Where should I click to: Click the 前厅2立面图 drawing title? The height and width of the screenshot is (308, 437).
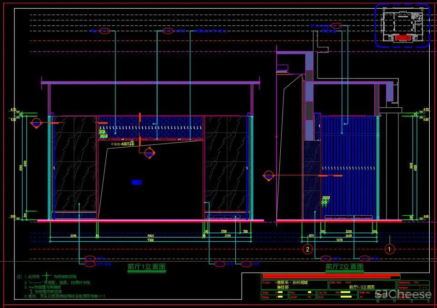[344, 267]
